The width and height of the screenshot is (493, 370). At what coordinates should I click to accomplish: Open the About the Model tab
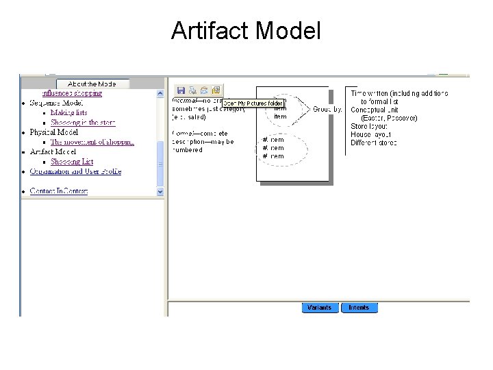[92, 84]
